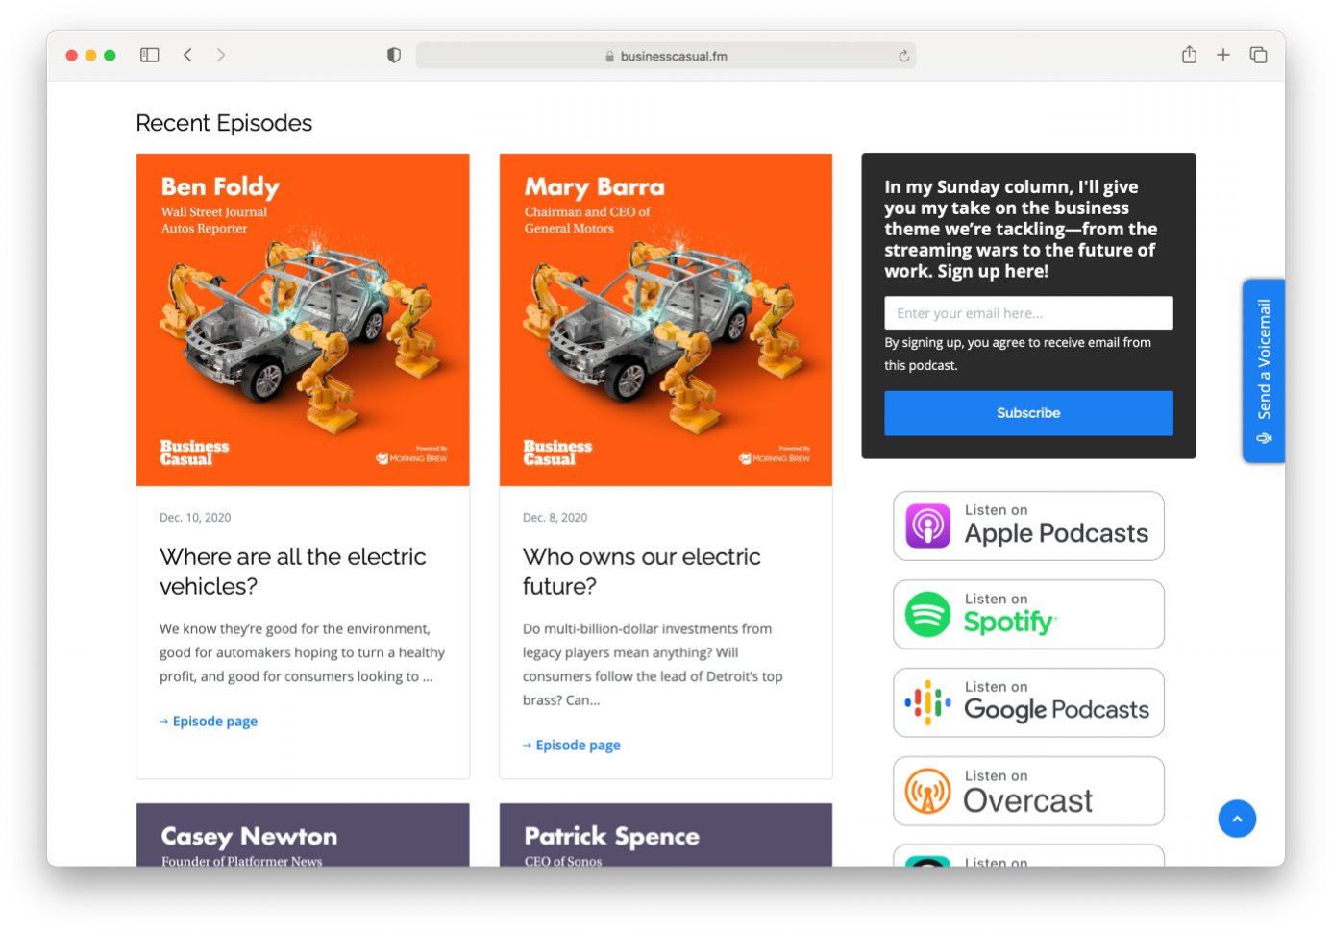Open 'Who owns our electric future?' title
The image size is (1332, 931).
(641, 571)
